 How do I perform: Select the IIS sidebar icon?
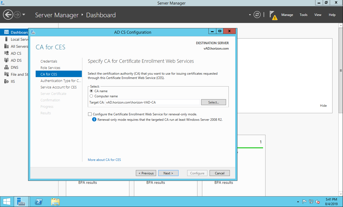pyautogui.click(x=6, y=81)
